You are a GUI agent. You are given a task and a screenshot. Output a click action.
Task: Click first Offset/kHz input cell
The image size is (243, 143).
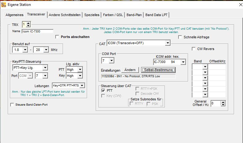pyautogui.click(x=217, y=67)
